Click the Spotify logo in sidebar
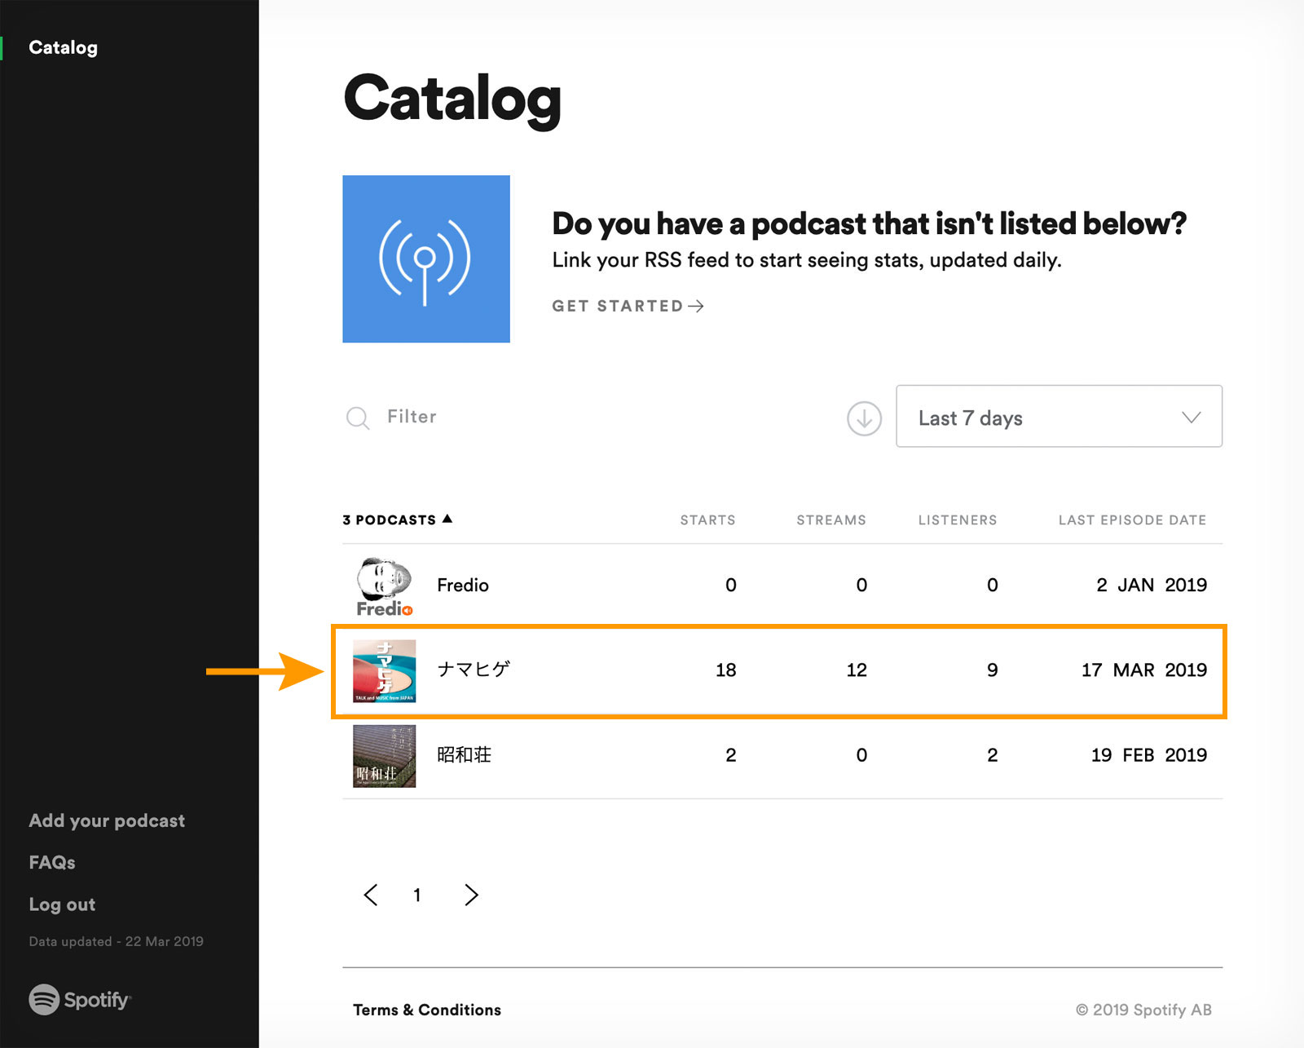 (80, 1000)
